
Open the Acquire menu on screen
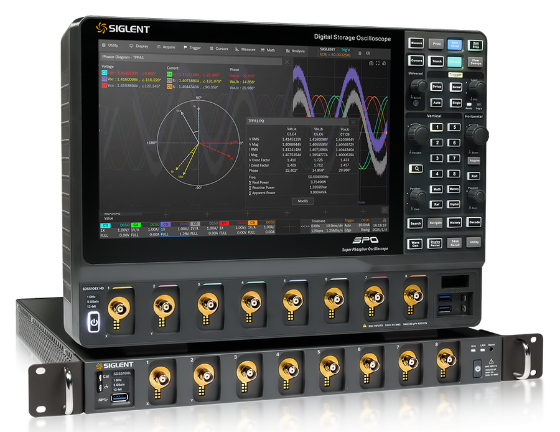pyautogui.click(x=166, y=47)
